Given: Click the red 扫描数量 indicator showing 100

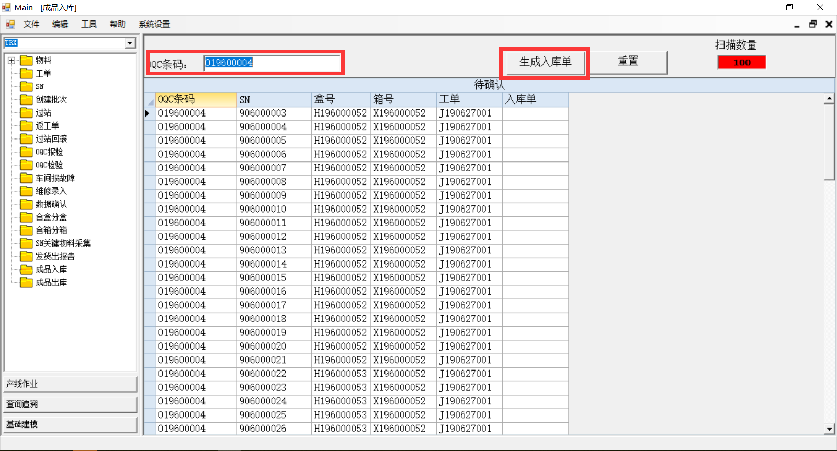Looking at the screenshot, I should (741, 63).
